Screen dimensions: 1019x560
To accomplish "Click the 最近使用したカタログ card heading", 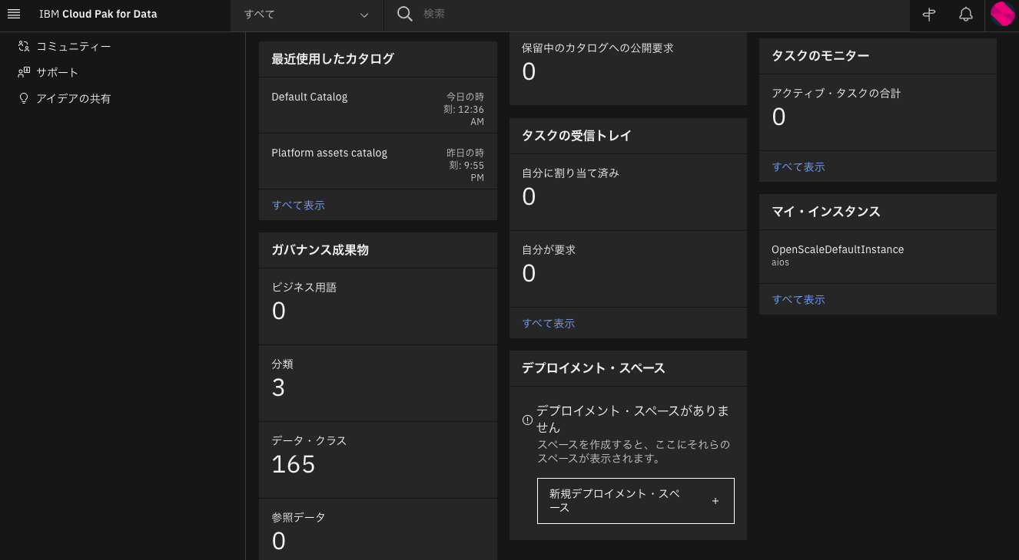I will pos(333,59).
